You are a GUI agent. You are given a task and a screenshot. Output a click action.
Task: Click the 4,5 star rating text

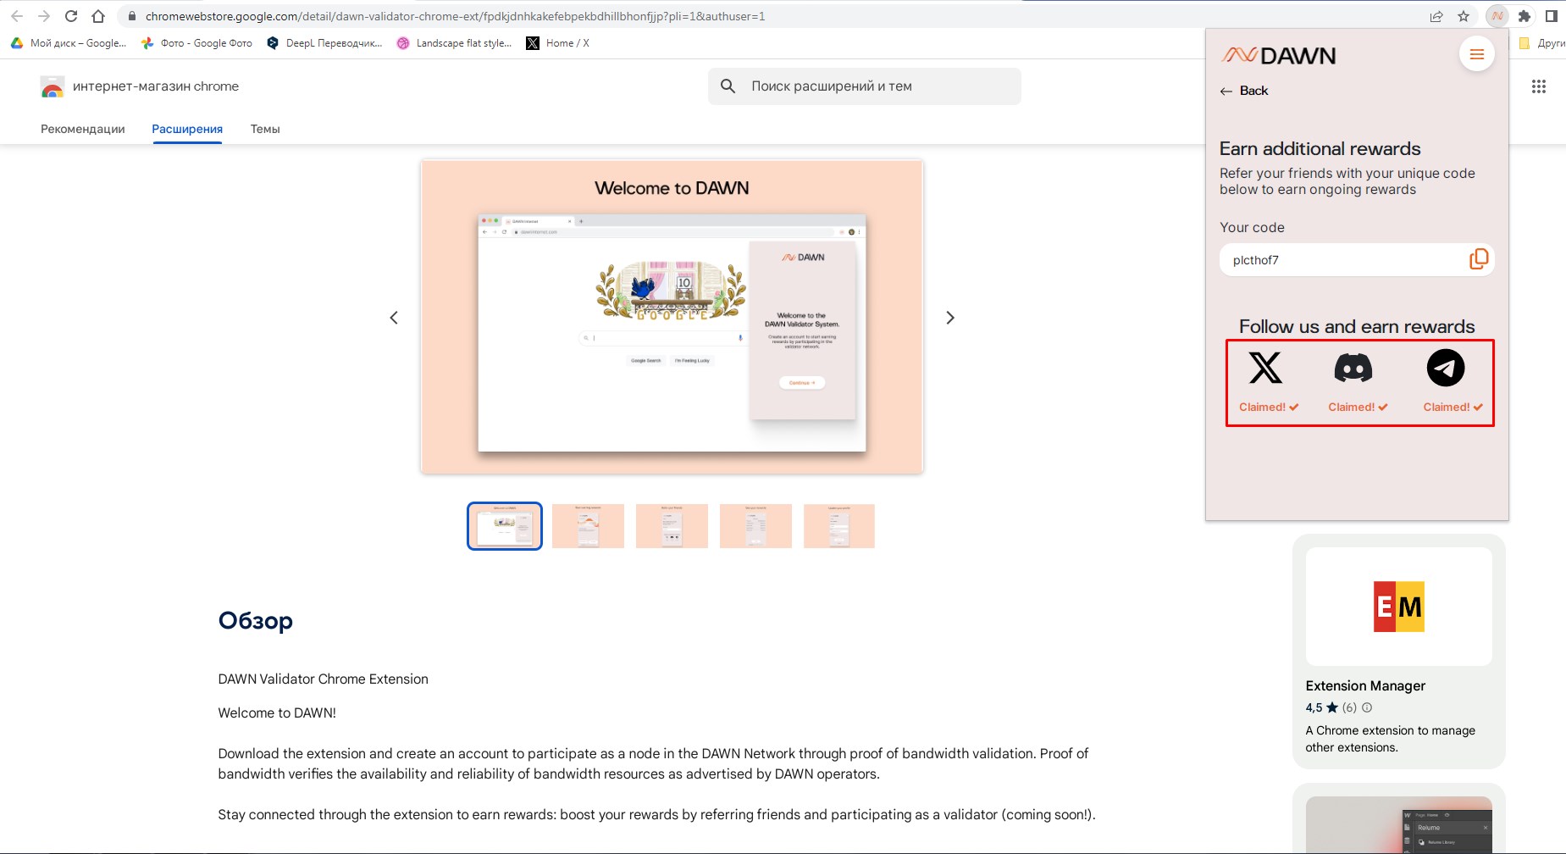click(1321, 707)
